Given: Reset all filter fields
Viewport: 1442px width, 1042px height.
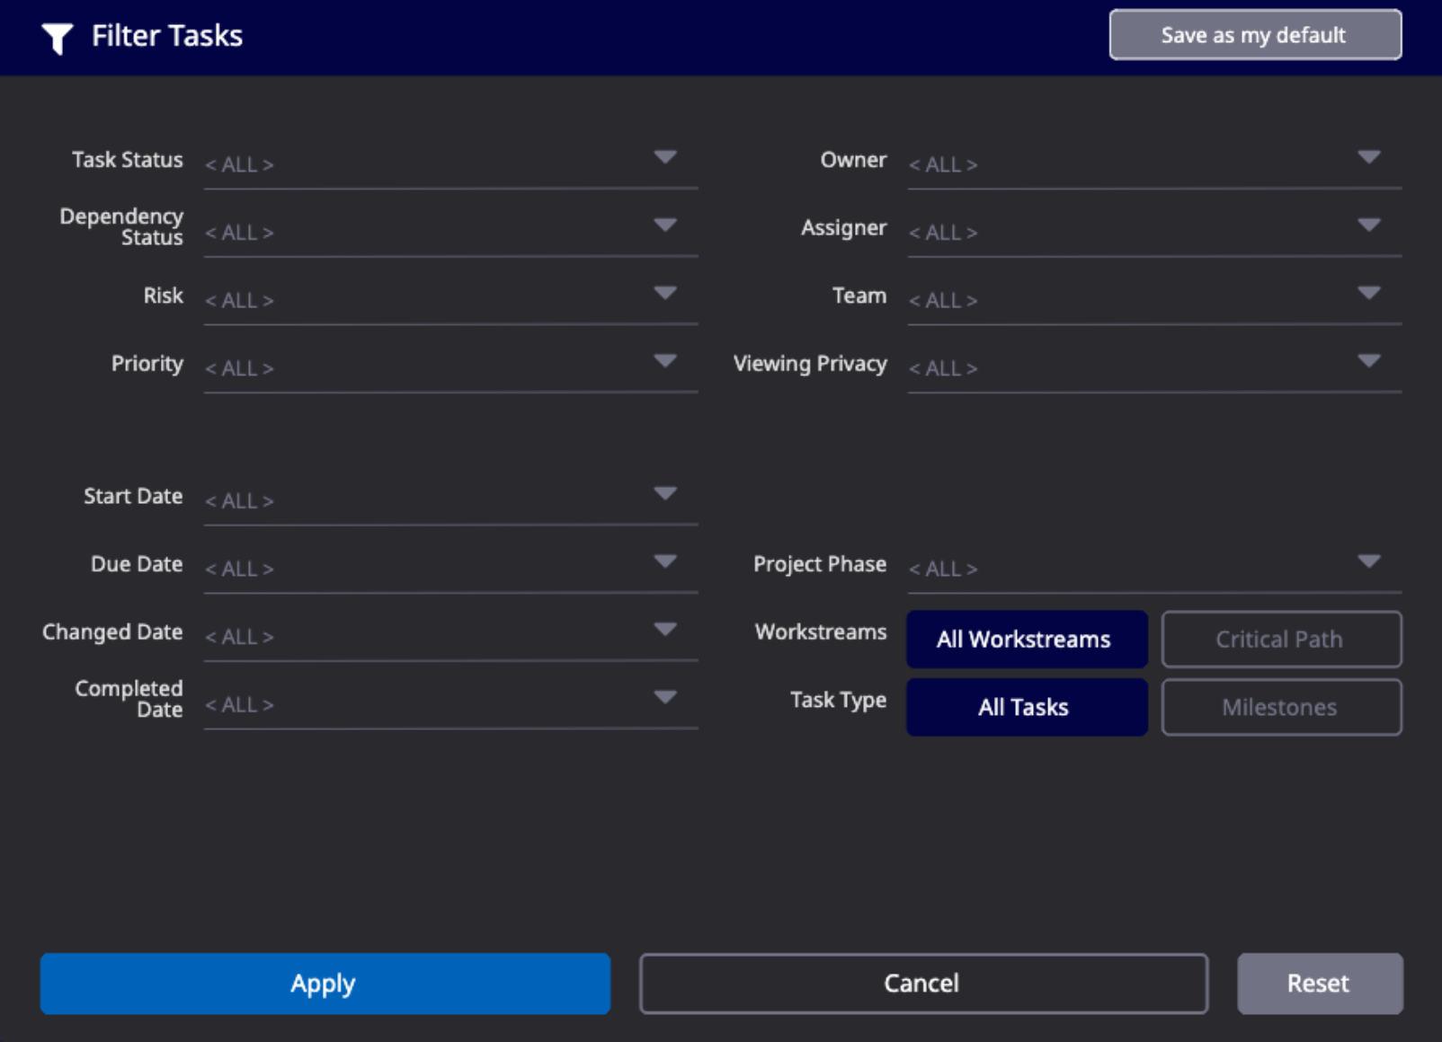Looking at the screenshot, I should (x=1319, y=984).
